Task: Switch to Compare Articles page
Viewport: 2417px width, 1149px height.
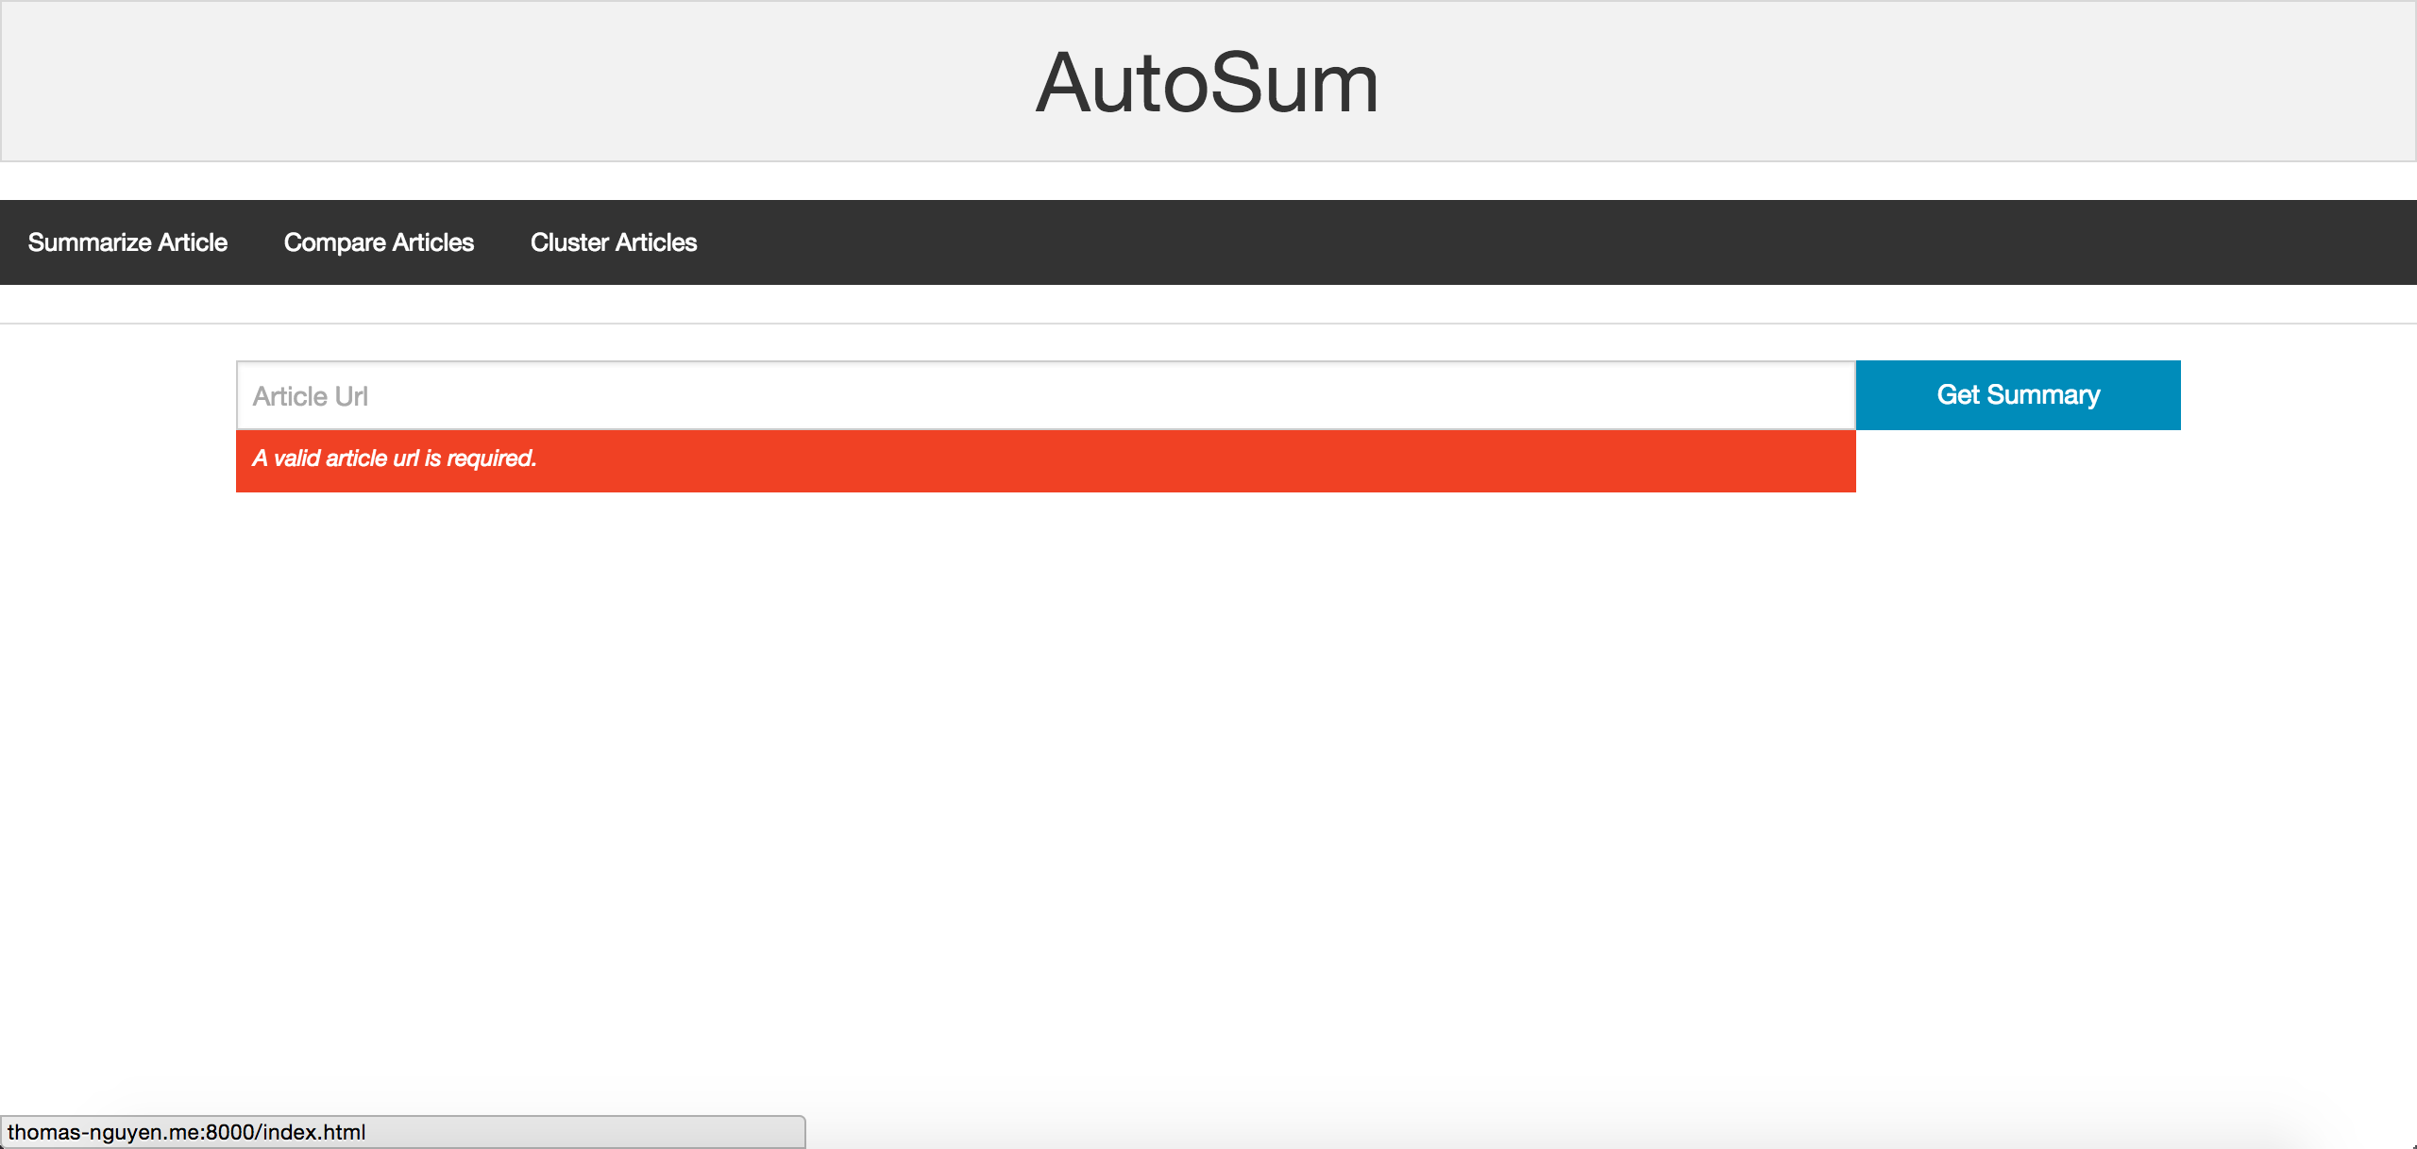Action: [x=379, y=242]
